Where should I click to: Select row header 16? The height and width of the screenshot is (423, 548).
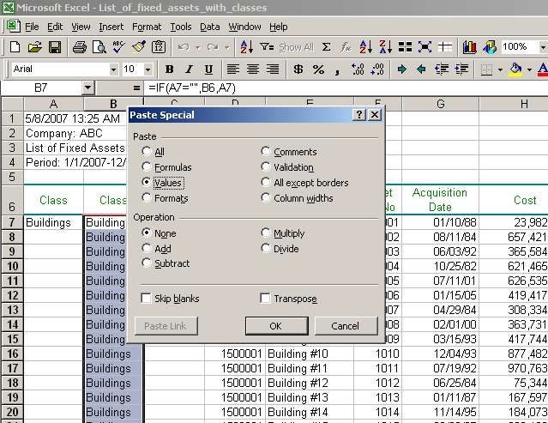(x=12, y=354)
